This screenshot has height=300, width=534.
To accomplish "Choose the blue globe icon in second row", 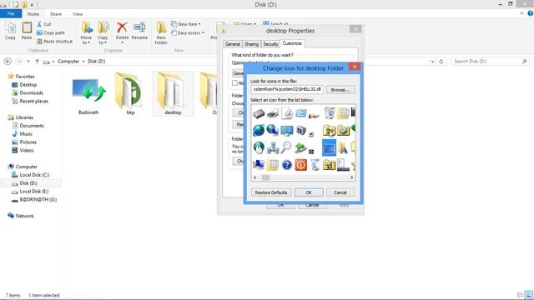I will (x=259, y=130).
